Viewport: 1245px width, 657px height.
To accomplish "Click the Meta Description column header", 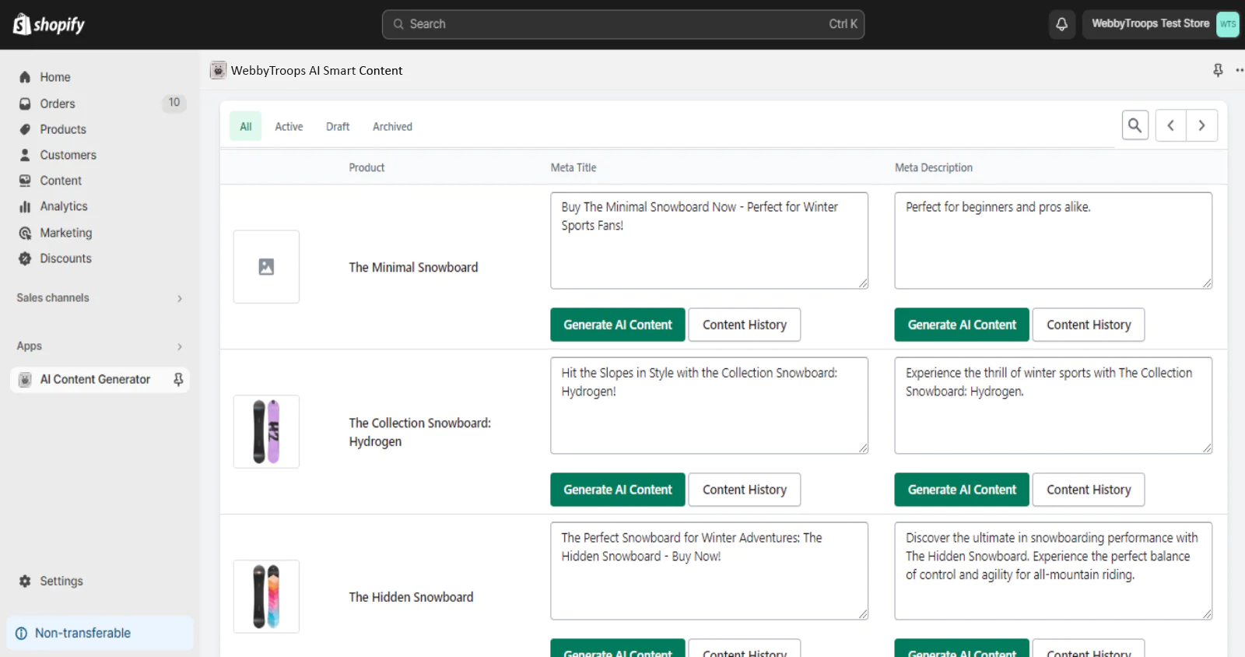I will 934,167.
